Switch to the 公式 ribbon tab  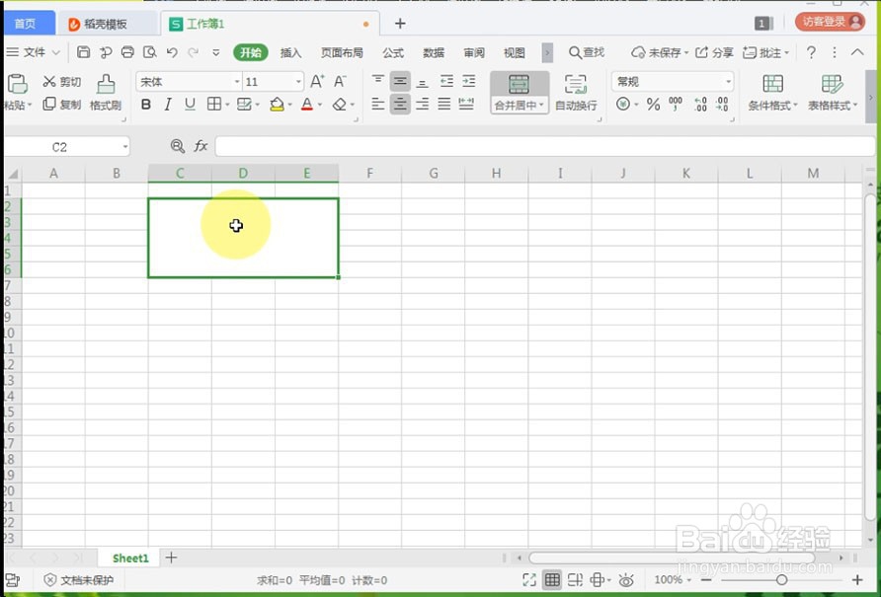(393, 52)
